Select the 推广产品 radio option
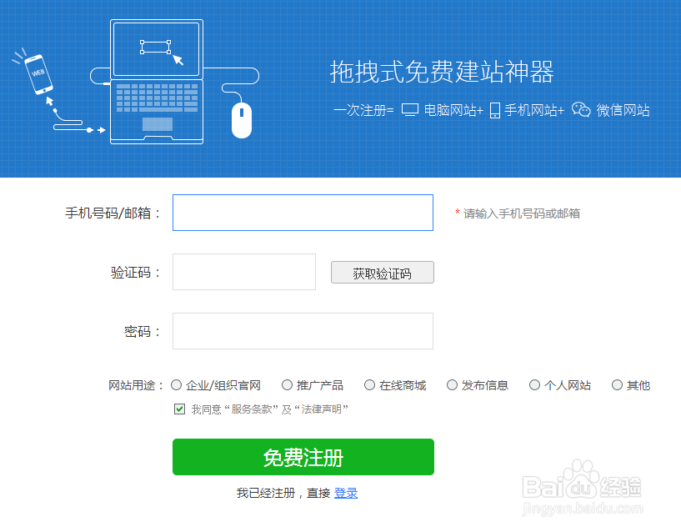Screen dimensions: 681x532 click(287, 385)
